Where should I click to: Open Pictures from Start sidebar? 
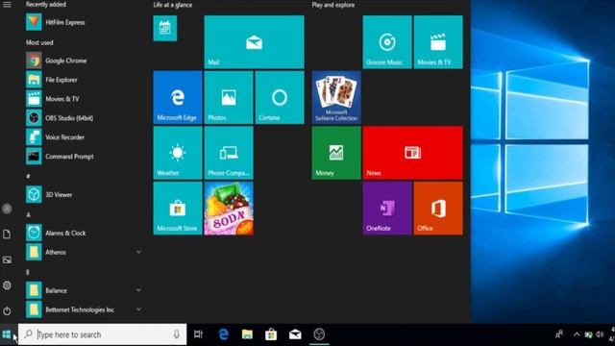coord(7,259)
